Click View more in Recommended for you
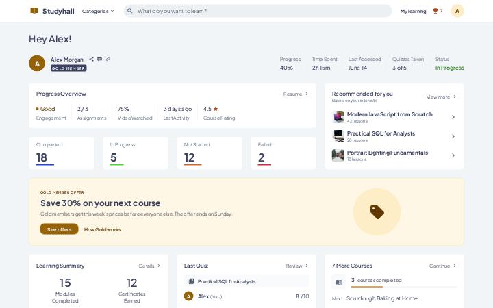The width and height of the screenshot is (493, 308). 441,97
